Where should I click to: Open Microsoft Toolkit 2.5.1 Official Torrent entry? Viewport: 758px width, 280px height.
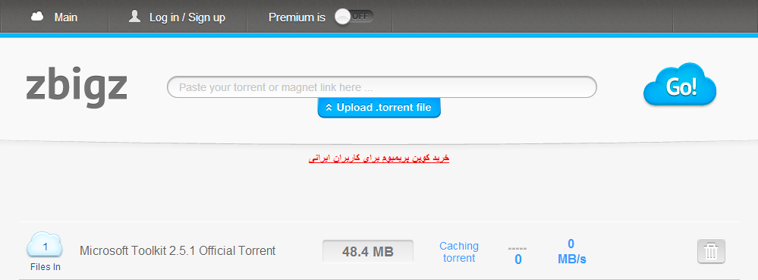(178, 250)
